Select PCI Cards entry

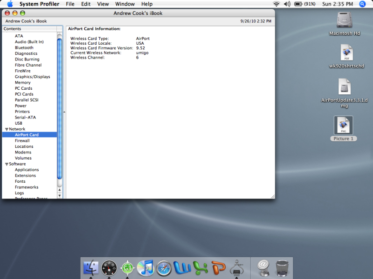click(24, 94)
